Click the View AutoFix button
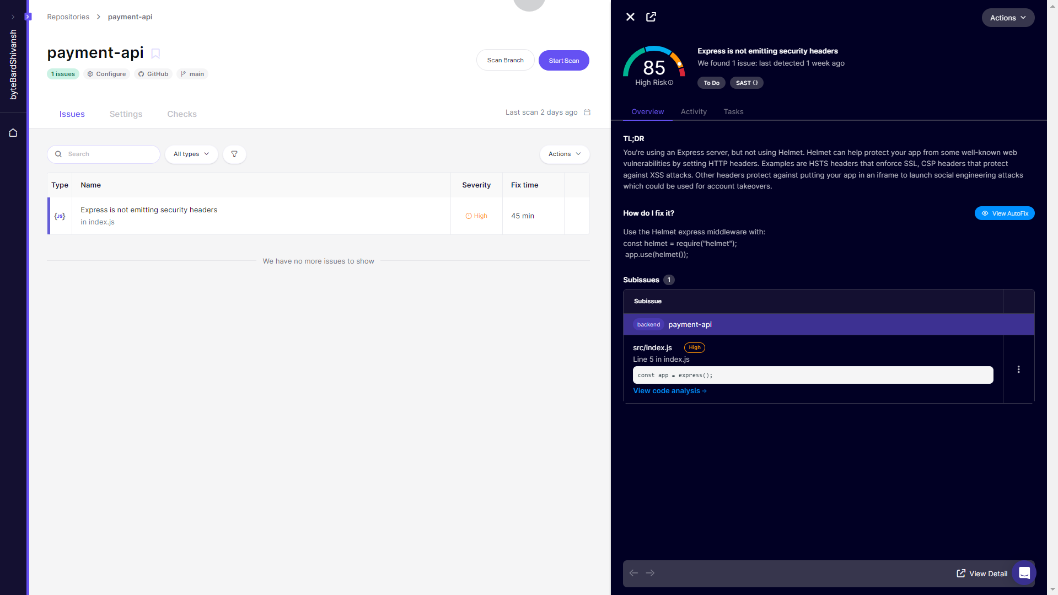The width and height of the screenshot is (1058, 595). coord(1004,213)
